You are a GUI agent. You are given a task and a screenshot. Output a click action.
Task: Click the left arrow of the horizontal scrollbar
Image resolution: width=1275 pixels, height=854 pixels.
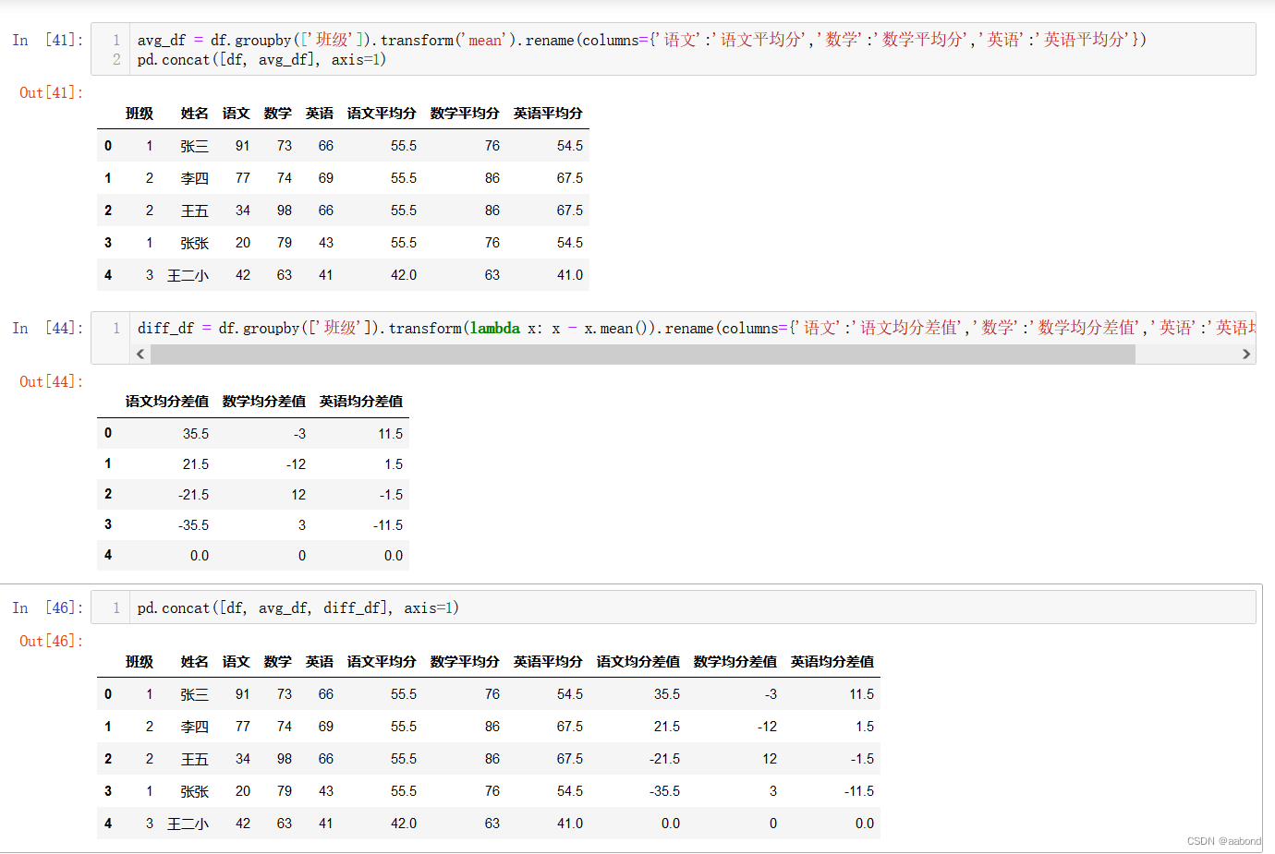pyautogui.click(x=140, y=355)
